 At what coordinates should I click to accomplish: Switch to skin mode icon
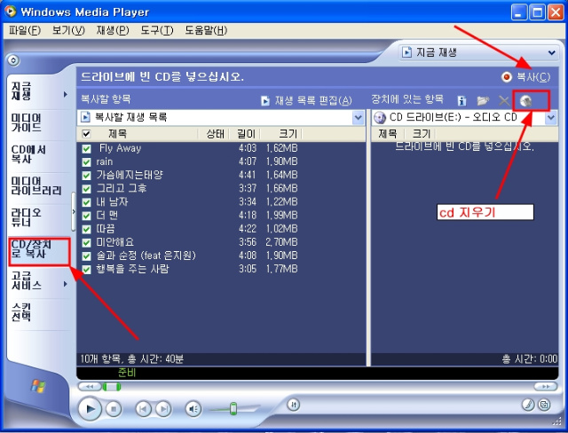click(x=544, y=405)
